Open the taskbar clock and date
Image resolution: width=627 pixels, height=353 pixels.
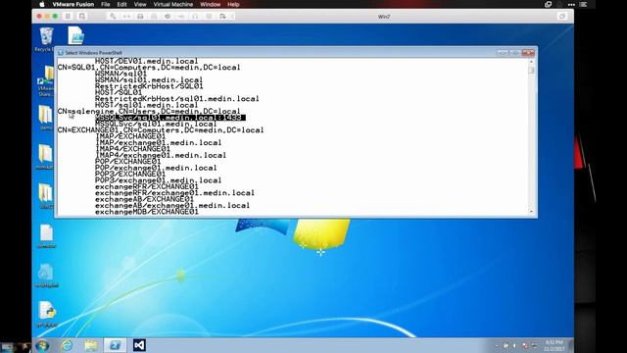(555, 345)
